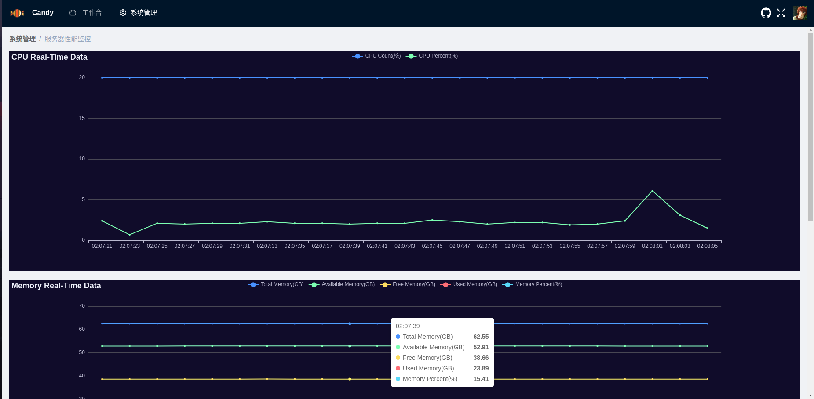
Task: Click the Free Memory point at 02:07:39
Action: tap(350, 379)
